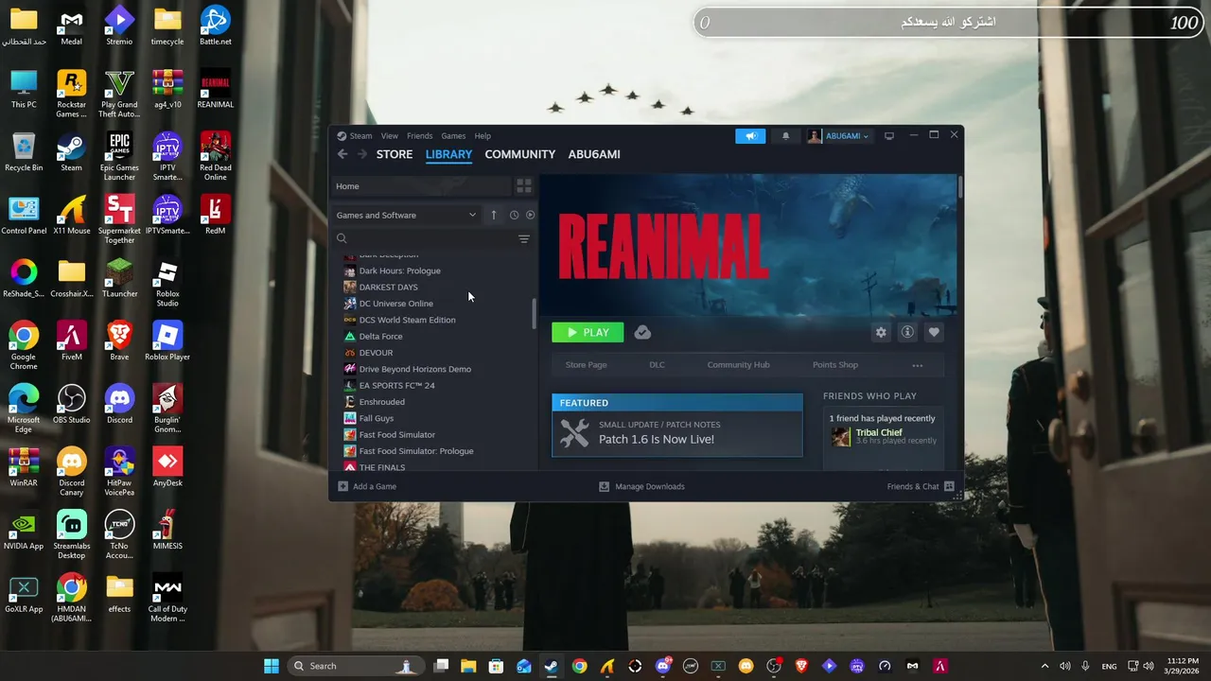Open REANIMAL Store Page link
This screenshot has width=1211, height=681.
586,365
